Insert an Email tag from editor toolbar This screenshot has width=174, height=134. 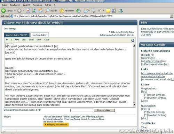click(31, 40)
